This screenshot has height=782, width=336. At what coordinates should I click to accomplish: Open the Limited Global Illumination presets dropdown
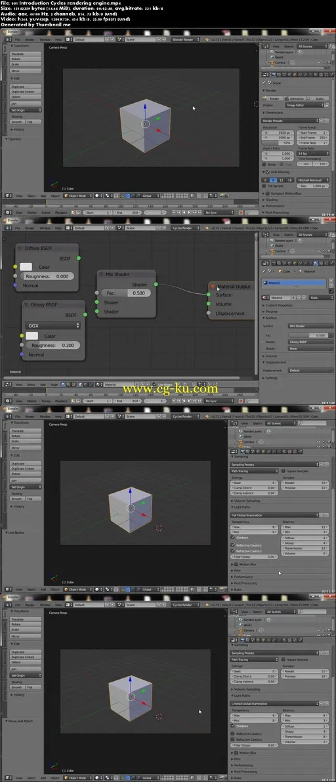pyautogui.click(x=274, y=704)
